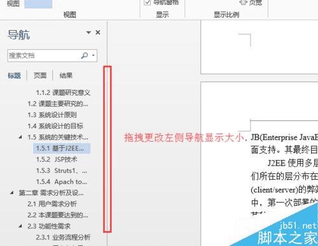Viewport: 318px width, 246px height.
Task: Click document text J2EE 使用多层
Action: [x=293, y=163]
